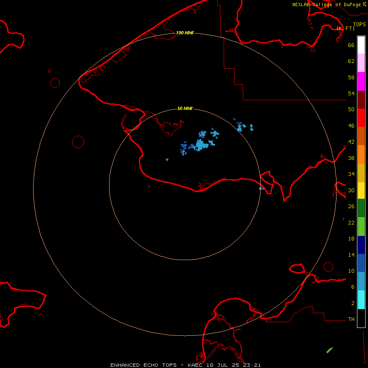Click the 46 legend value
Image resolution: width=368 pixels, height=368 pixels.
(x=351, y=126)
